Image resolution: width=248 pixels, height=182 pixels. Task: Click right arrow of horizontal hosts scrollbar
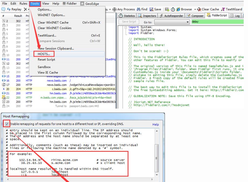coord(152,179)
